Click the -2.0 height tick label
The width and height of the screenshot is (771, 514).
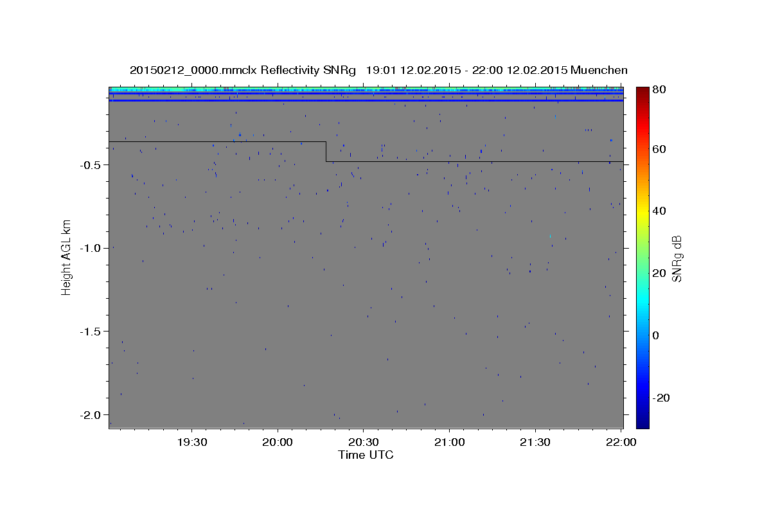click(89, 415)
